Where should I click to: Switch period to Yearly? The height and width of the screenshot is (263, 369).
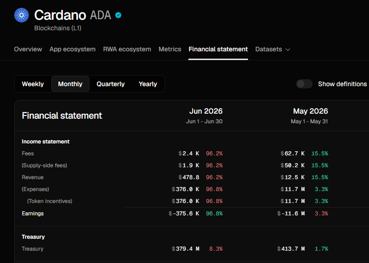pos(148,84)
